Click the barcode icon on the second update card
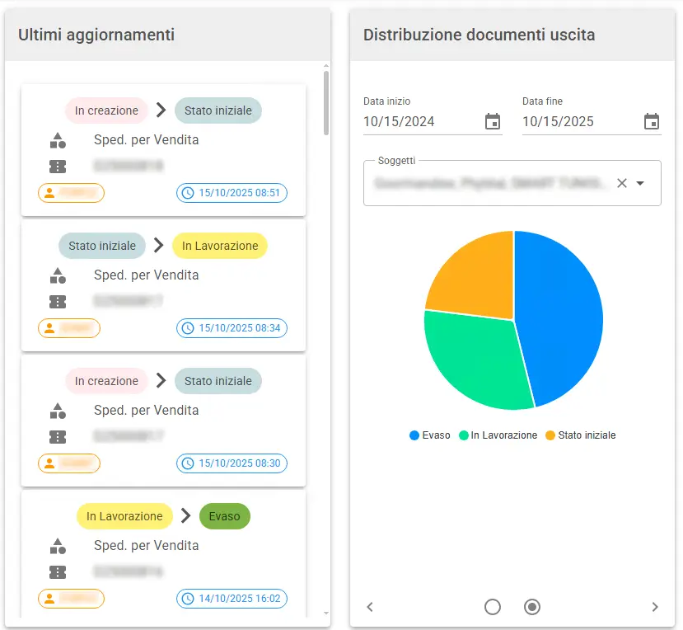The image size is (683, 630). point(57,301)
